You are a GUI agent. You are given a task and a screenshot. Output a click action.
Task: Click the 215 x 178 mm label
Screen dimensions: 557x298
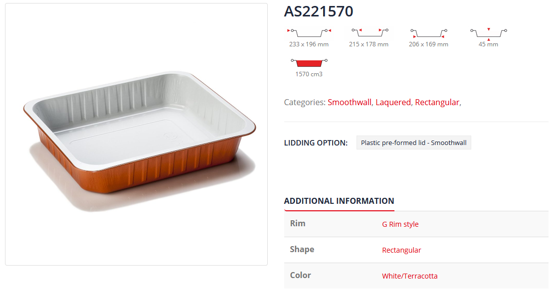coord(369,44)
